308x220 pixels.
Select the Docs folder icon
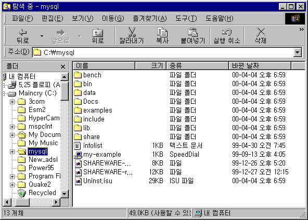[78, 102]
